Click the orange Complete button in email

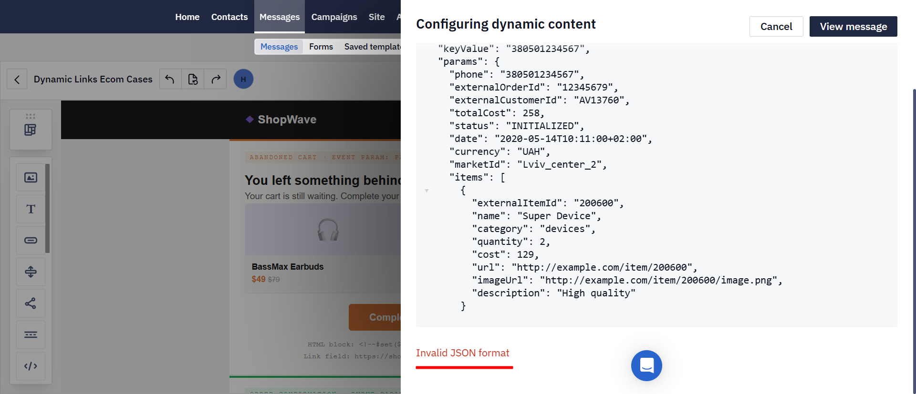pos(375,317)
